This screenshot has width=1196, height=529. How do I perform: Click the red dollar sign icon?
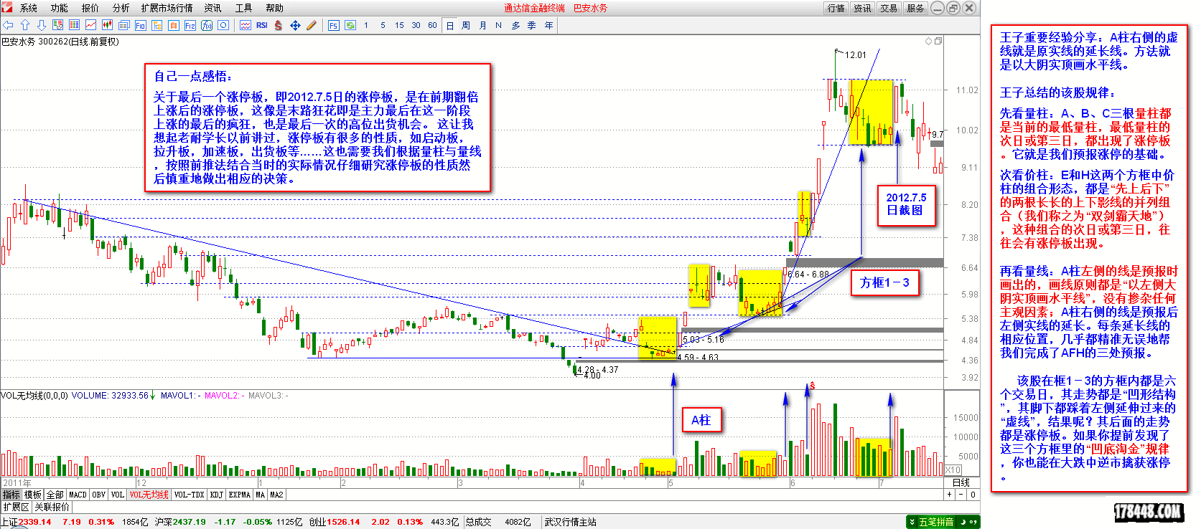coord(279,25)
